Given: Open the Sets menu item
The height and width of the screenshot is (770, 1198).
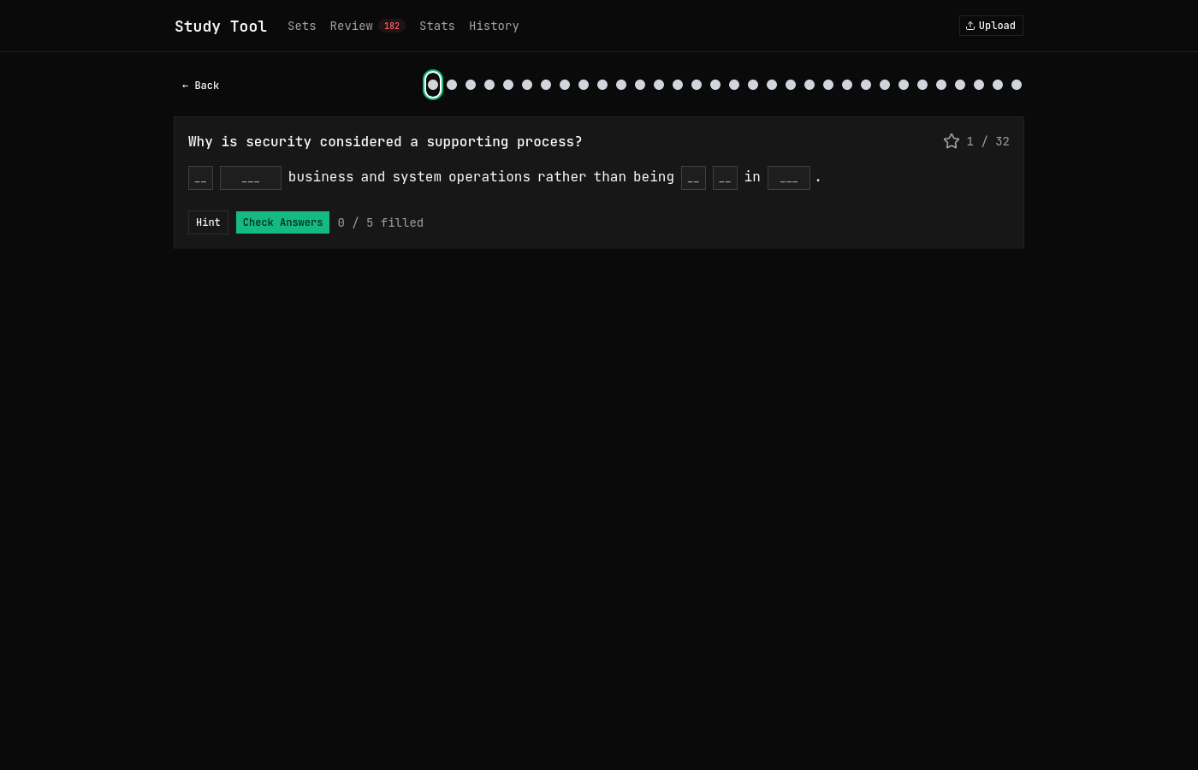Looking at the screenshot, I should pyautogui.click(x=302, y=26).
